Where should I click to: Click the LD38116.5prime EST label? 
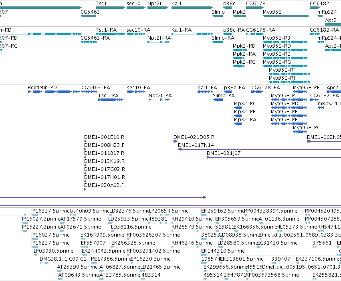(x=131, y=227)
